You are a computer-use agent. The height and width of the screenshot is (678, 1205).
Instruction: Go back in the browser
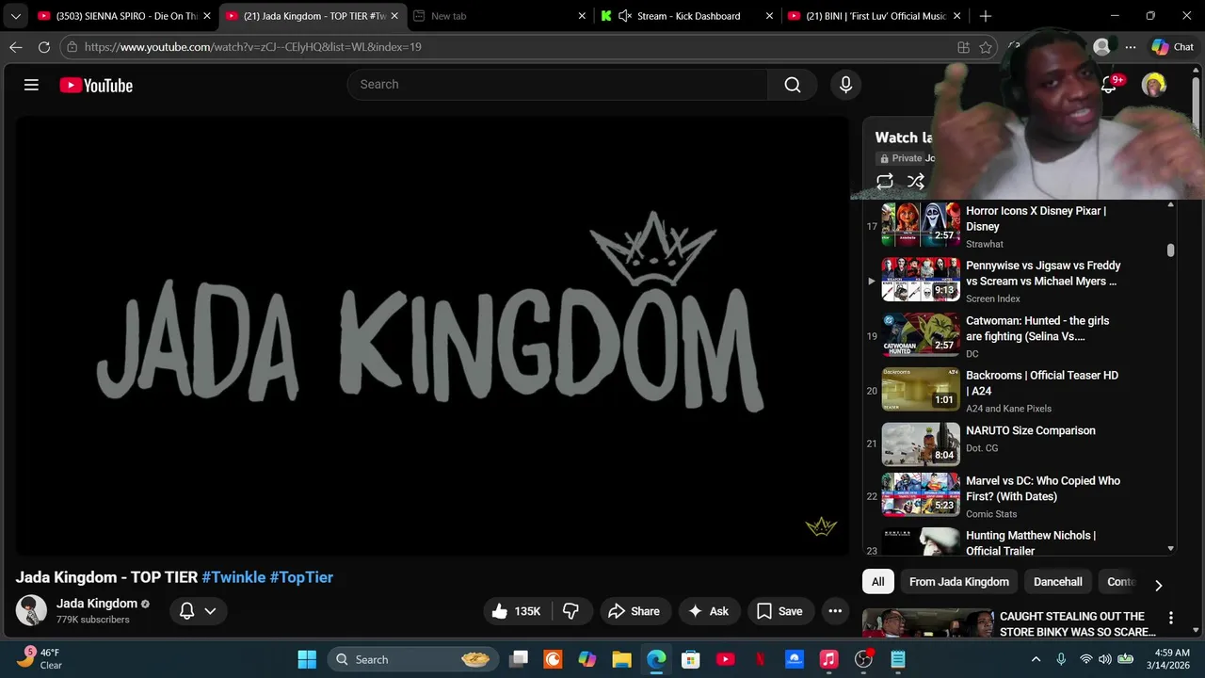(x=16, y=47)
